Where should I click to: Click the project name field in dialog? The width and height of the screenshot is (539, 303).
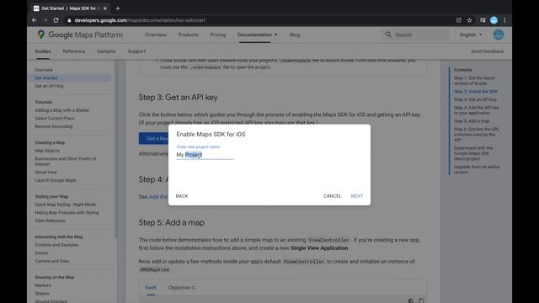(x=205, y=155)
